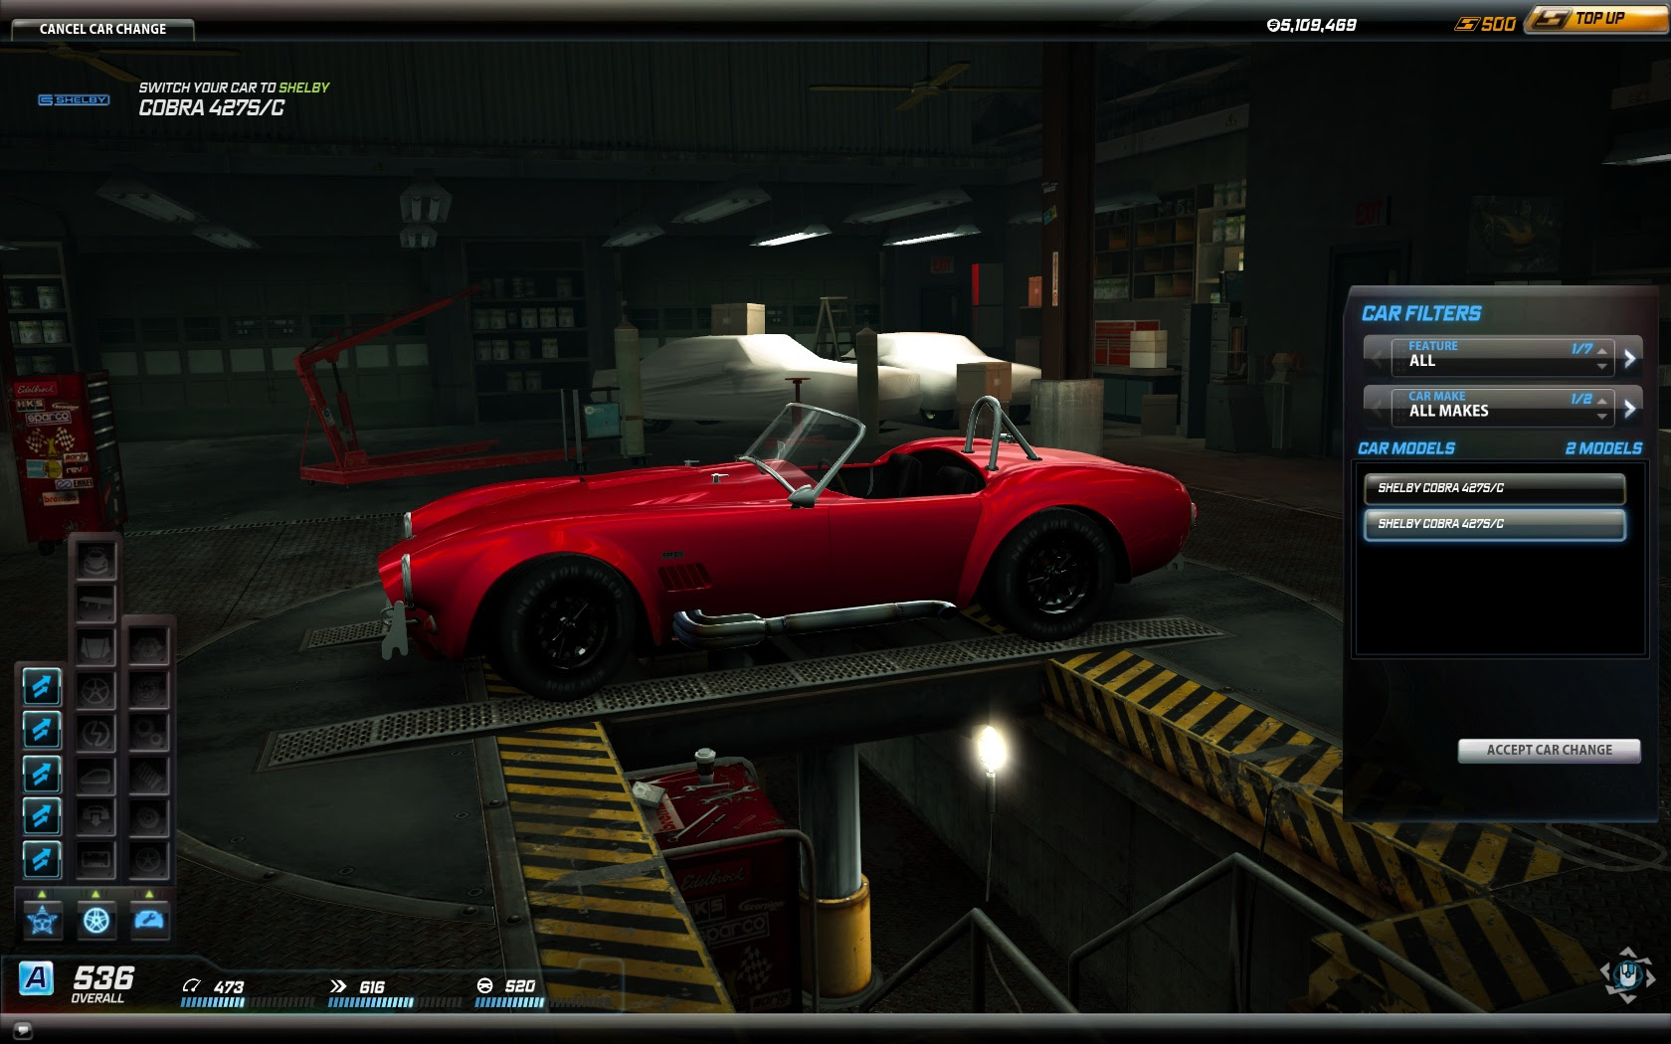The width and height of the screenshot is (1671, 1044).
Task: Click the acceleration 616 stat bar
Action: (394, 1002)
